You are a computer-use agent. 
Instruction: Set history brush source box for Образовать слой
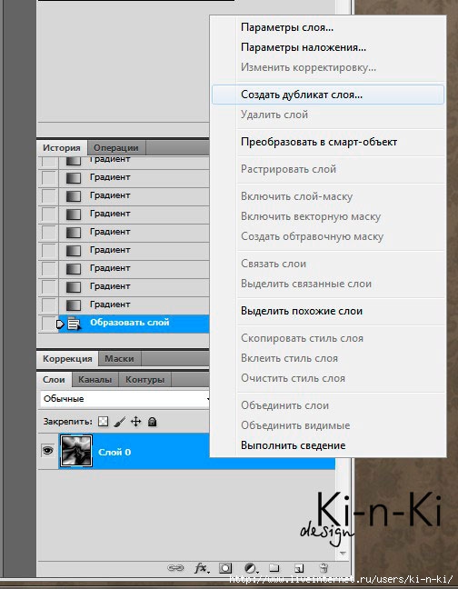pyautogui.click(x=47, y=324)
